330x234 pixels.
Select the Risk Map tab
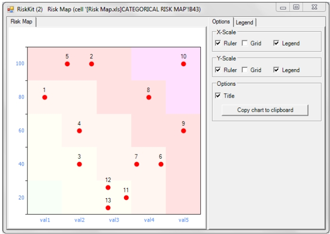point(21,22)
